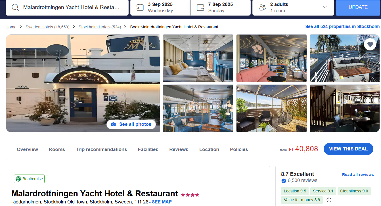The image size is (381, 206).
Task: Click the check-in calendar icon
Action: pyautogui.click(x=140, y=7)
